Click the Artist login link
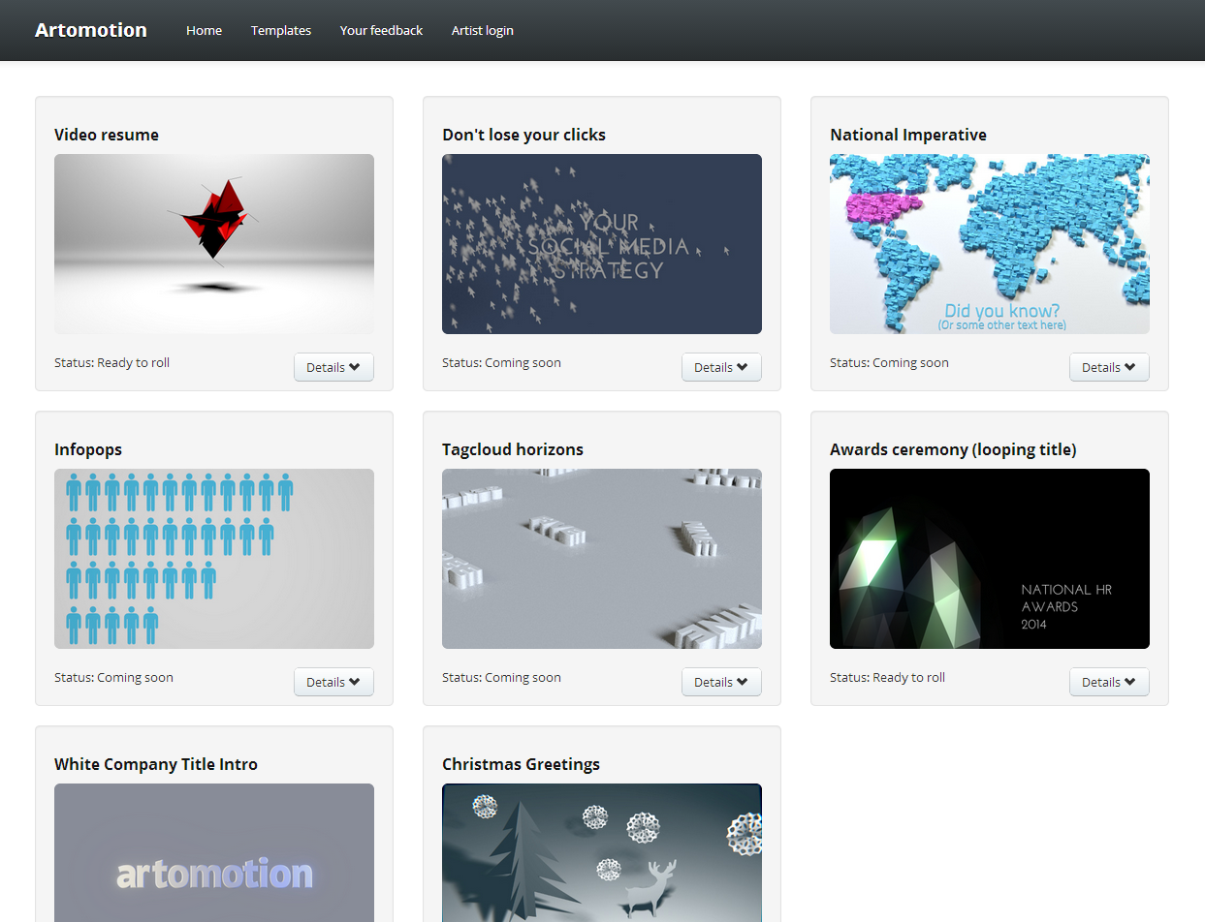This screenshot has width=1205, height=922. [482, 30]
